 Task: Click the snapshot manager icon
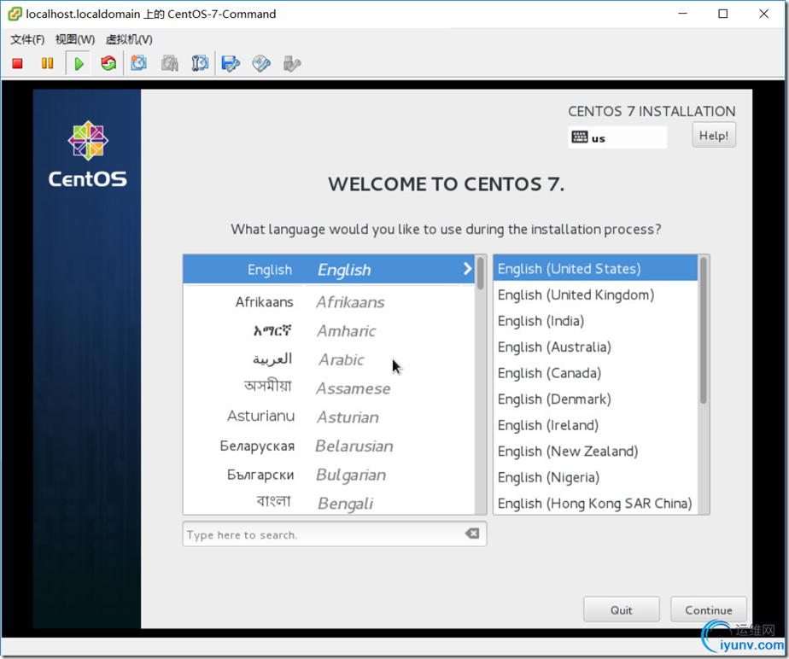200,63
